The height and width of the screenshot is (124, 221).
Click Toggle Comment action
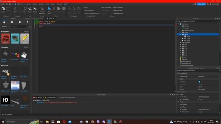click(x=118, y=8)
